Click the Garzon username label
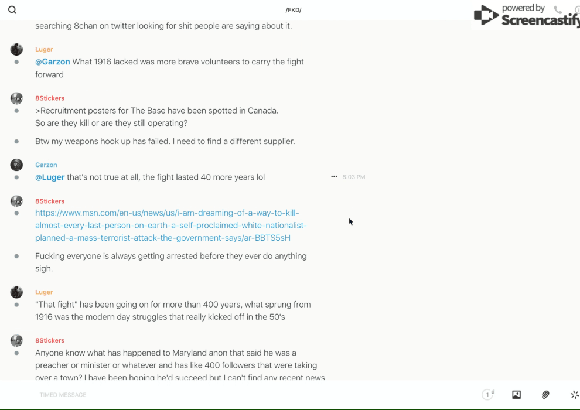Image resolution: width=580 pixels, height=410 pixels. (46, 165)
